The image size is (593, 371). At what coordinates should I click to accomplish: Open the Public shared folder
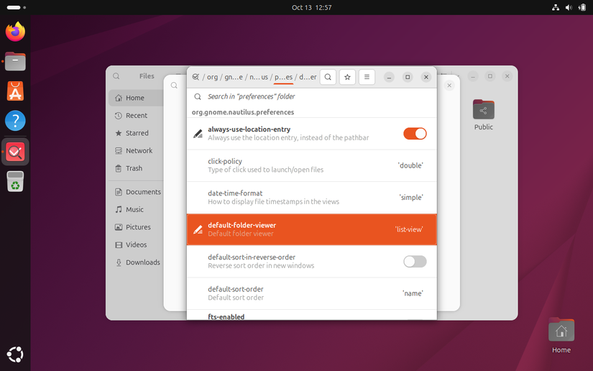click(484, 114)
